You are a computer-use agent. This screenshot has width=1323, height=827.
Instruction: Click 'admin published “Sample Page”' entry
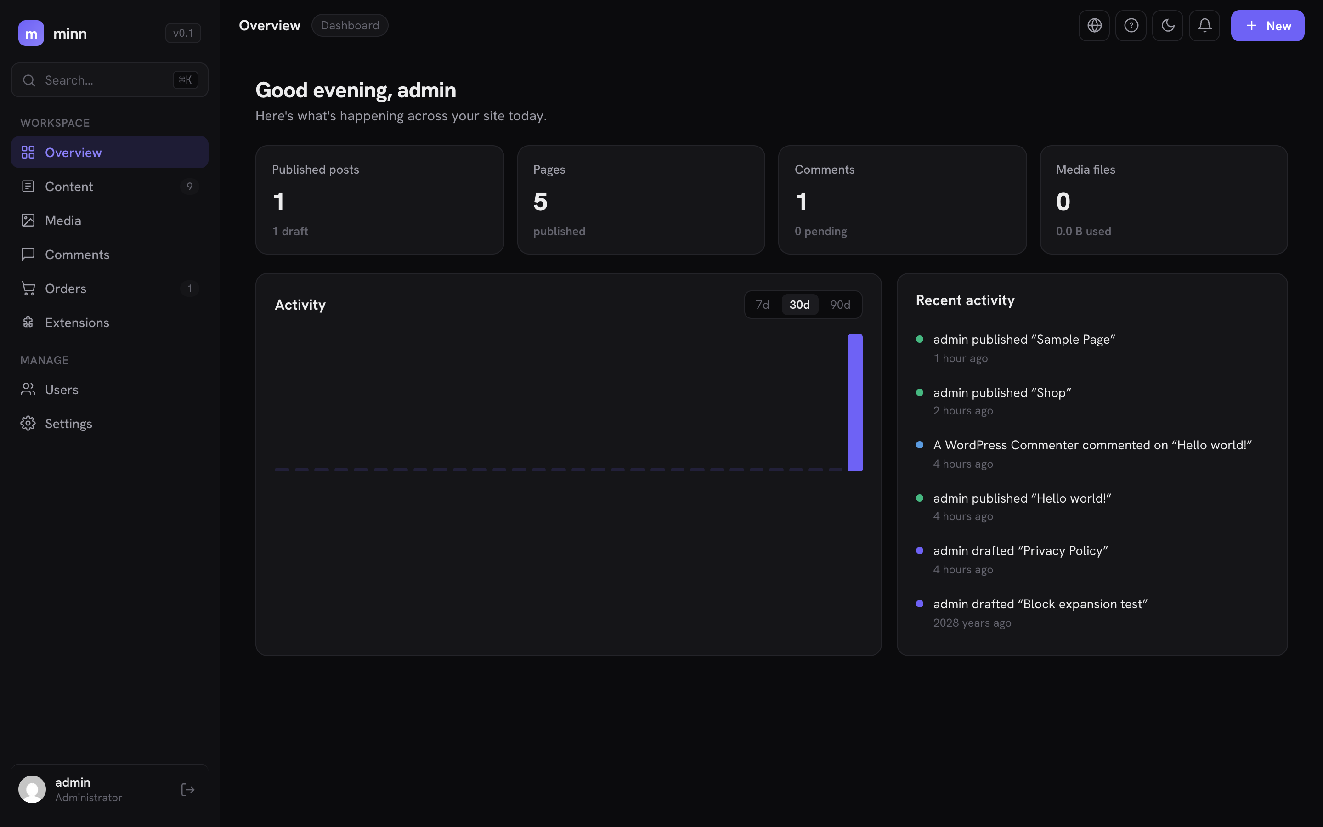(1024, 339)
